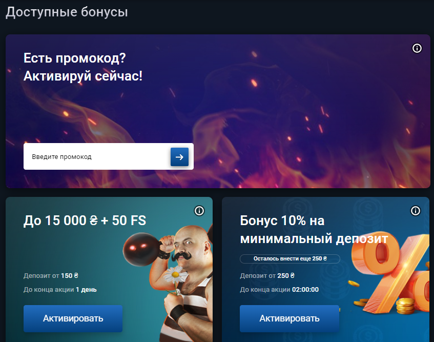Click 'Депозит от 150 ₴' text
Screen dimensions: 434x342
point(51,276)
